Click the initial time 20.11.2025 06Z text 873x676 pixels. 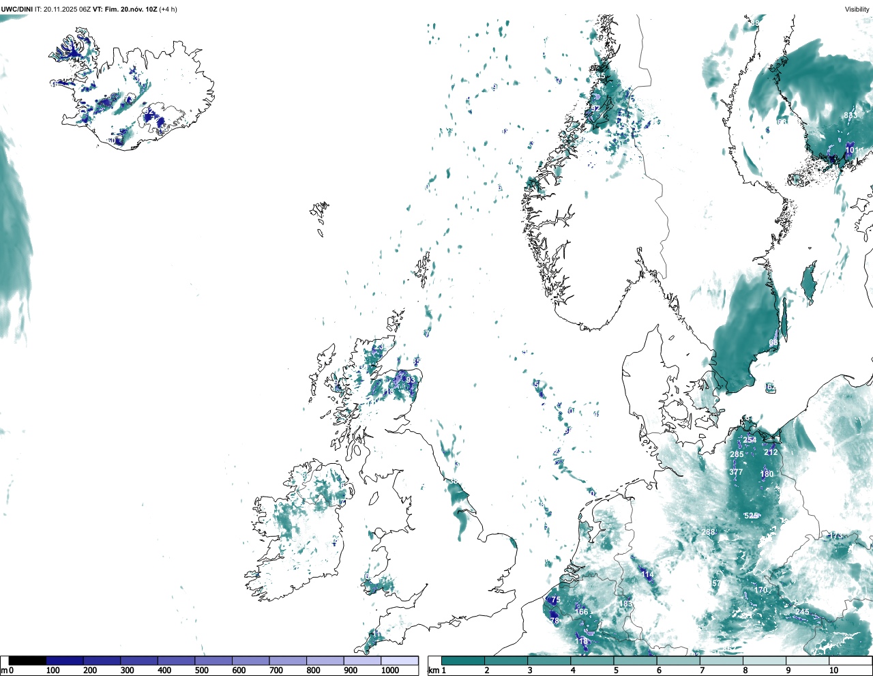pyautogui.click(x=67, y=9)
